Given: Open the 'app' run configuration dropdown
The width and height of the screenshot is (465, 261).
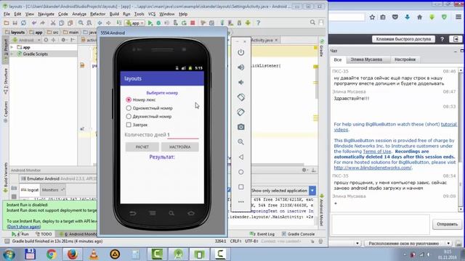Looking at the screenshot, I should click(135, 22).
